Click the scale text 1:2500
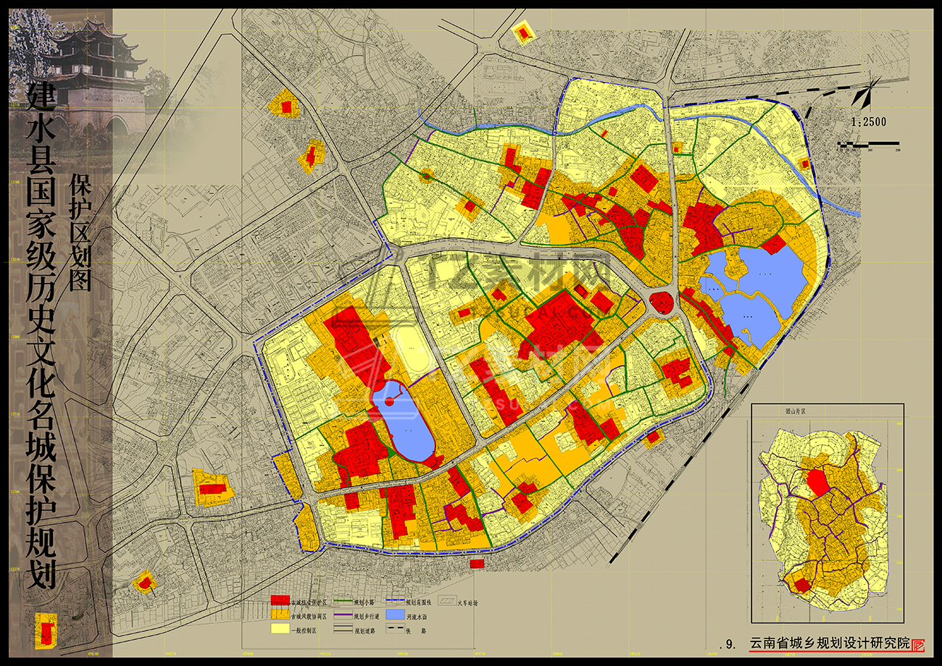 (x=869, y=122)
